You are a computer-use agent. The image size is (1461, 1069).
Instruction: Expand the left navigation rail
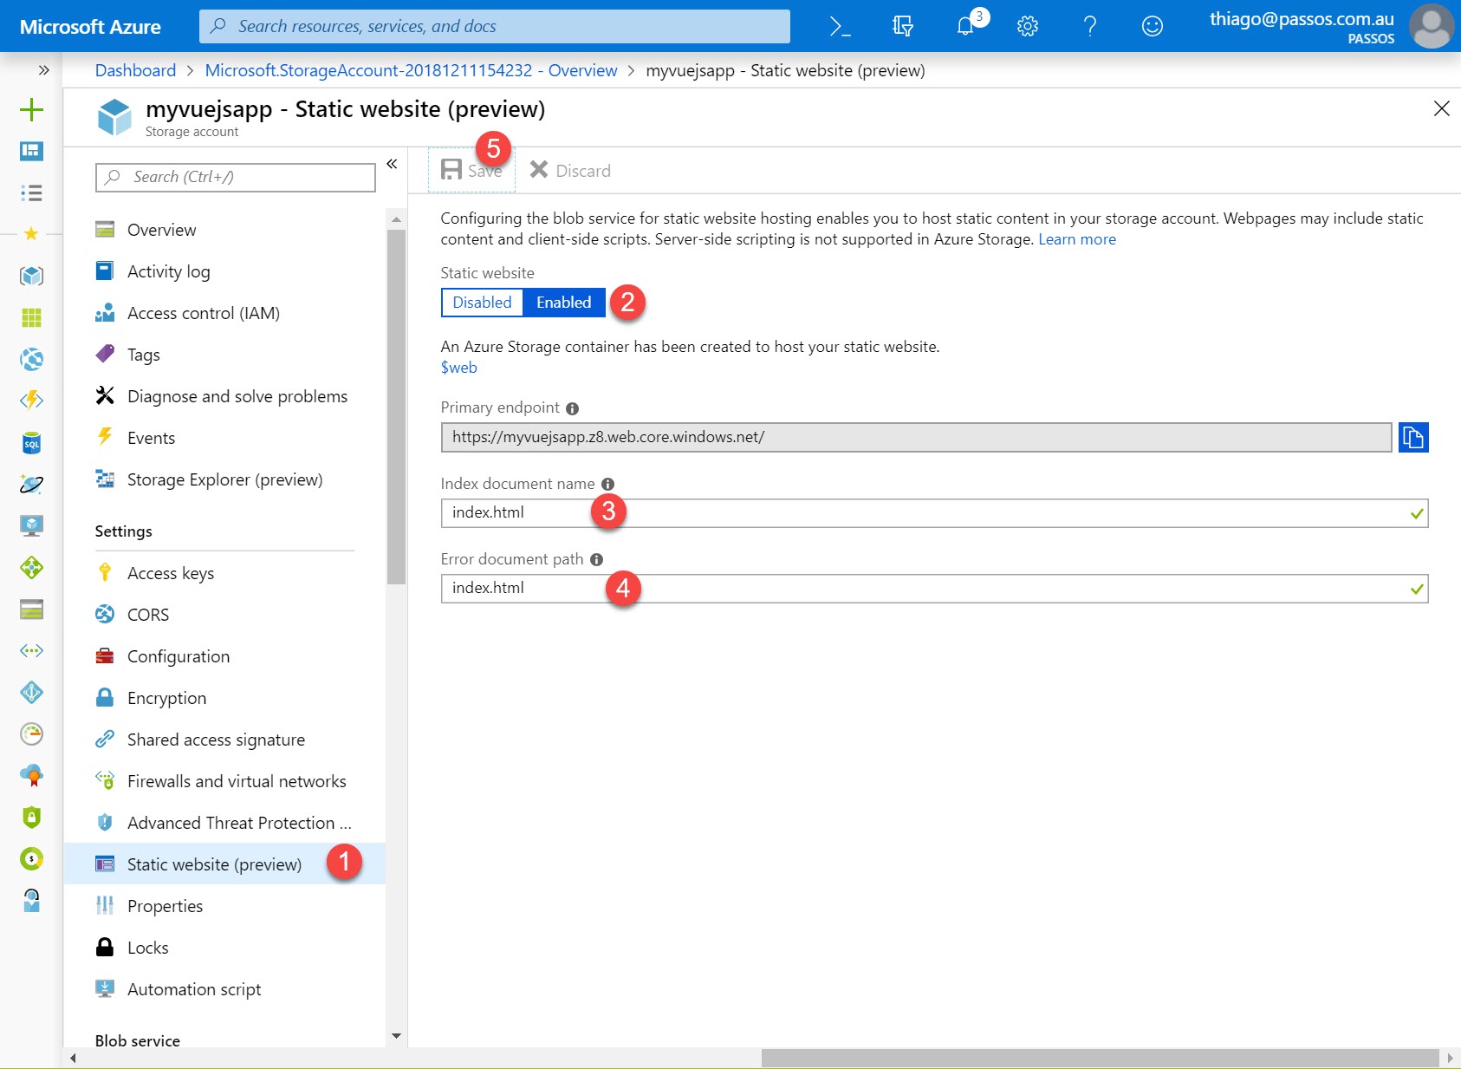(43, 70)
